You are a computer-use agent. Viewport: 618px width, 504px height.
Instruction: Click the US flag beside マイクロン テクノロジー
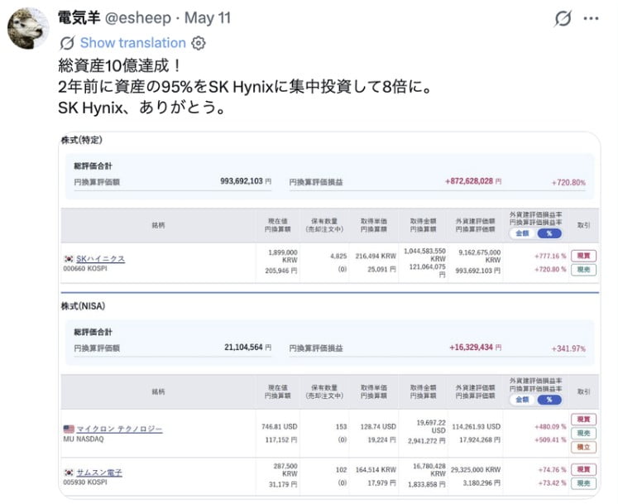[69, 429]
